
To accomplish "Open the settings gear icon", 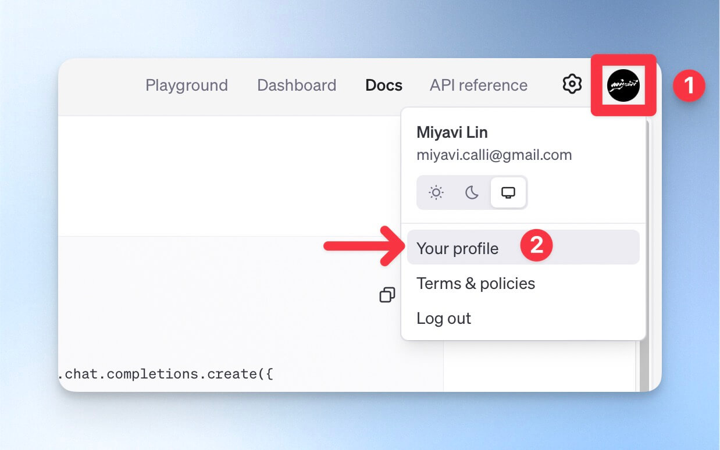I will [x=572, y=84].
